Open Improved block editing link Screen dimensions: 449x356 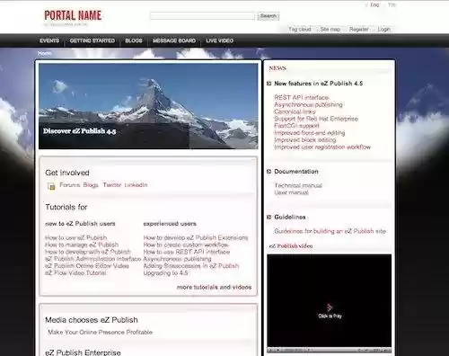(305, 139)
